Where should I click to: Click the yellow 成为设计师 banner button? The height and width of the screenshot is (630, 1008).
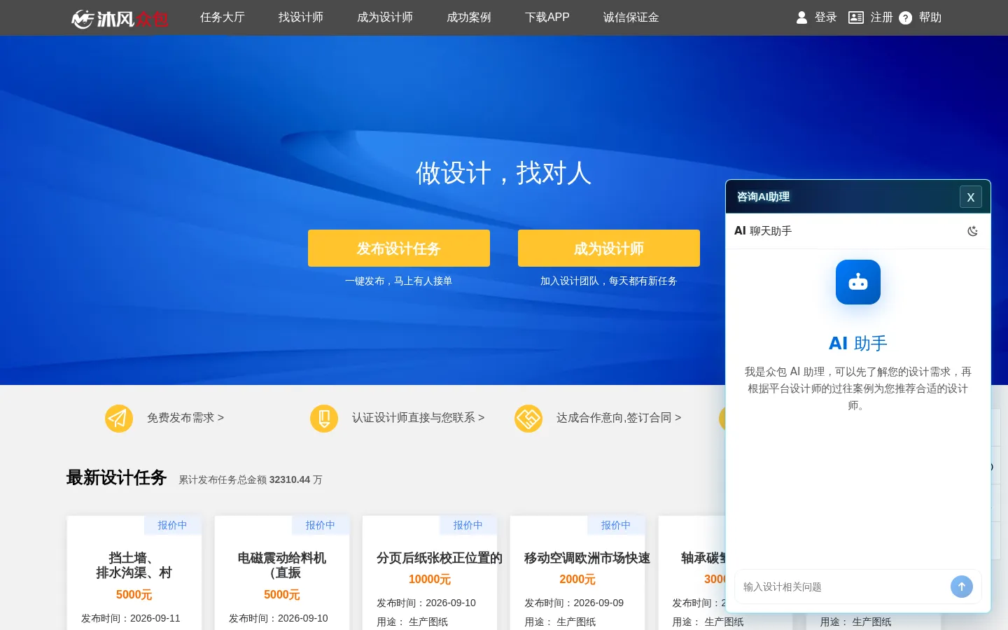(609, 248)
